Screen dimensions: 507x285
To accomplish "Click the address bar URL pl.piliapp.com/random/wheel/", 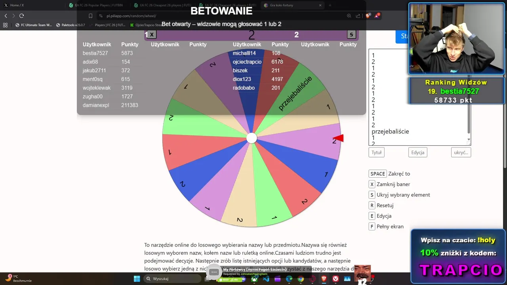I will (131, 16).
